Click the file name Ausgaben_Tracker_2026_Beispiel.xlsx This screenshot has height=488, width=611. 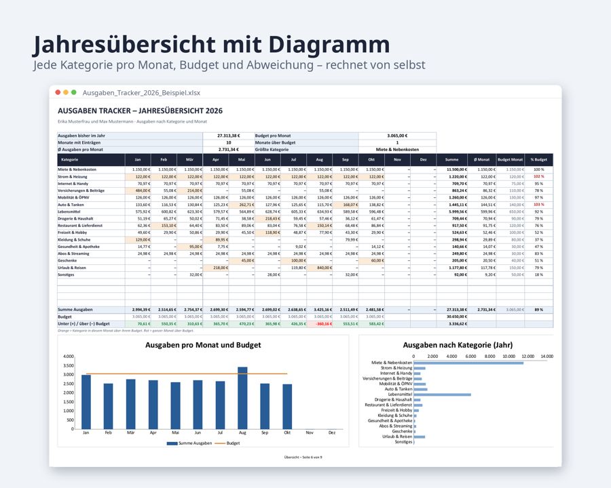coord(141,93)
